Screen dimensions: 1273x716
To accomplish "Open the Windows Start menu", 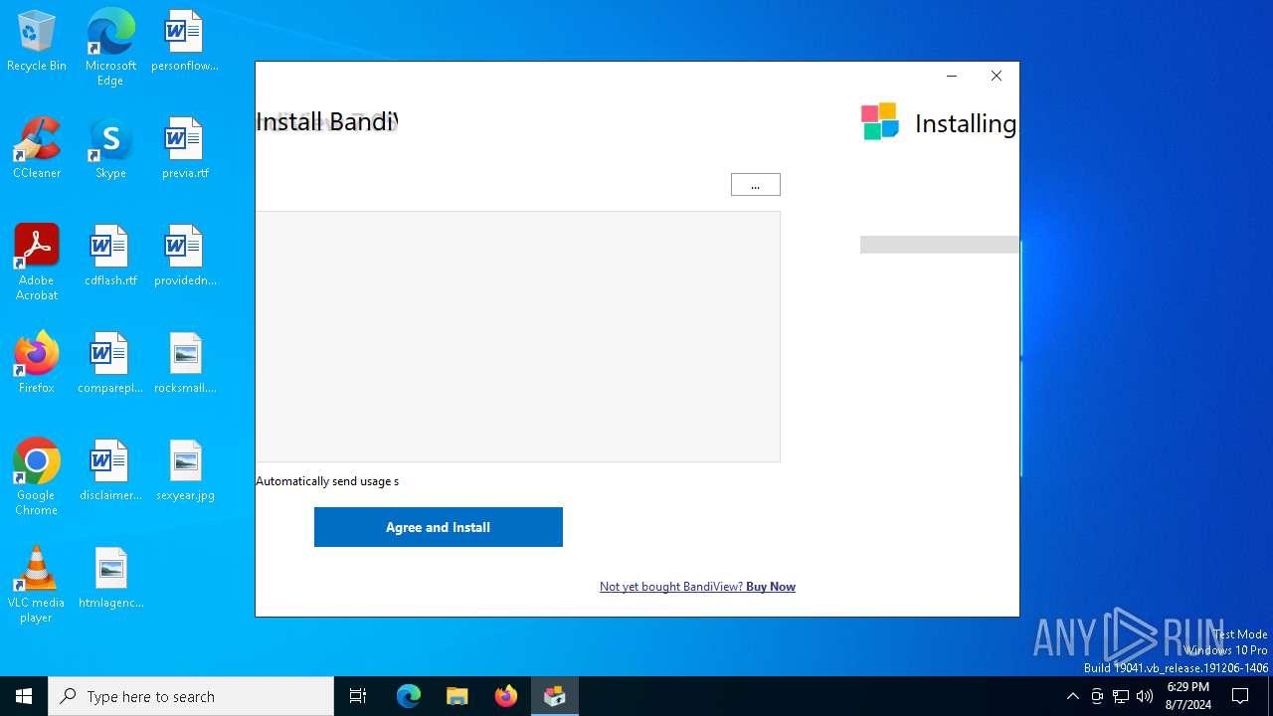I will (x=24, y=696).
